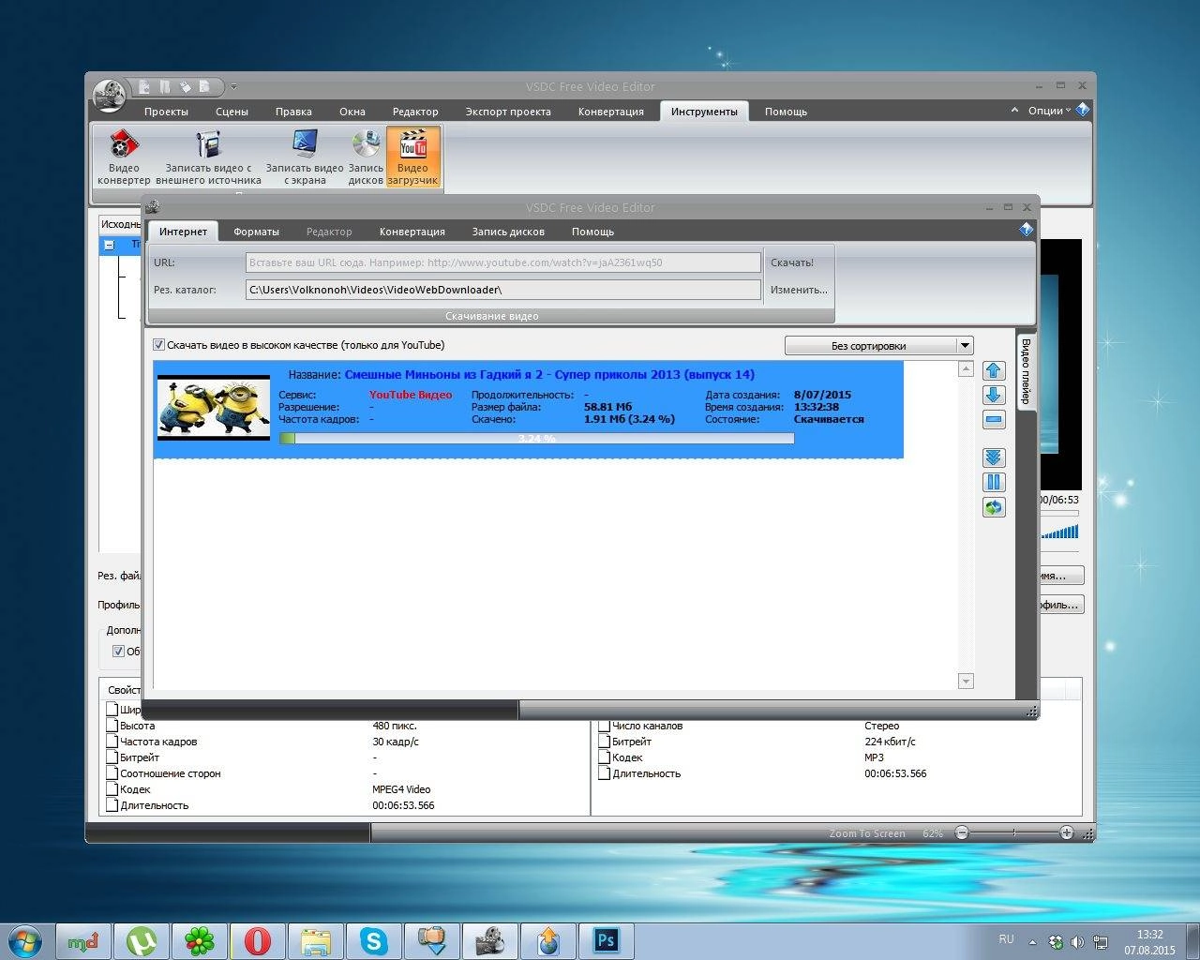Open the Сцены ribbon tab
This screenshot has width=1200, height=960.
click(x=232, y=112)
